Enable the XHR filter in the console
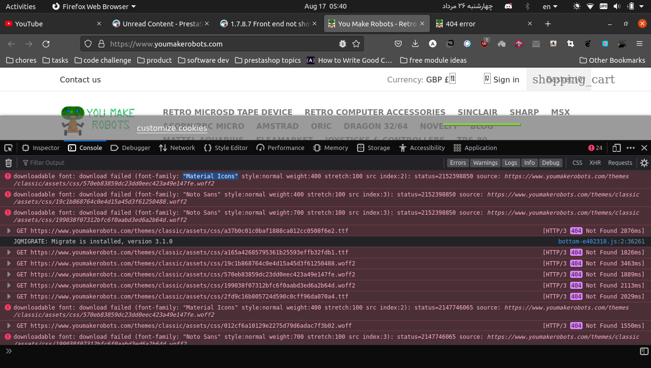 click(x=595, y=163)
